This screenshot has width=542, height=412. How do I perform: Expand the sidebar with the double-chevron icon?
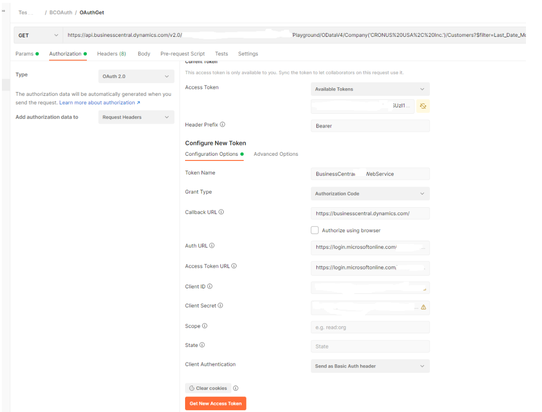(x=3, y=11)
